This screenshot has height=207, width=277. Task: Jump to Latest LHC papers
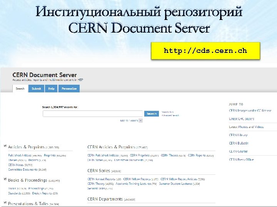[x=241, y=118]
